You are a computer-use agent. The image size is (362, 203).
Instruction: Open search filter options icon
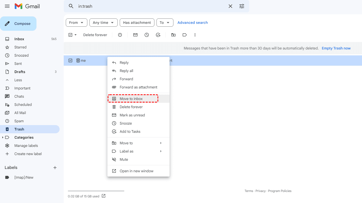coord(242,6)
